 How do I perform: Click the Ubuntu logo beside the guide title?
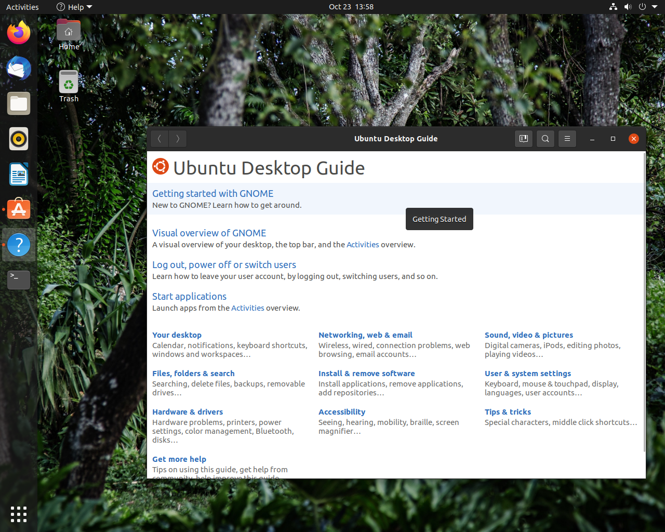[161, 167]
